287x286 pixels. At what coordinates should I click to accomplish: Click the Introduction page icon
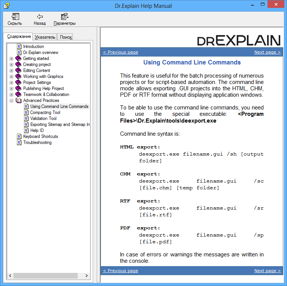19,46
